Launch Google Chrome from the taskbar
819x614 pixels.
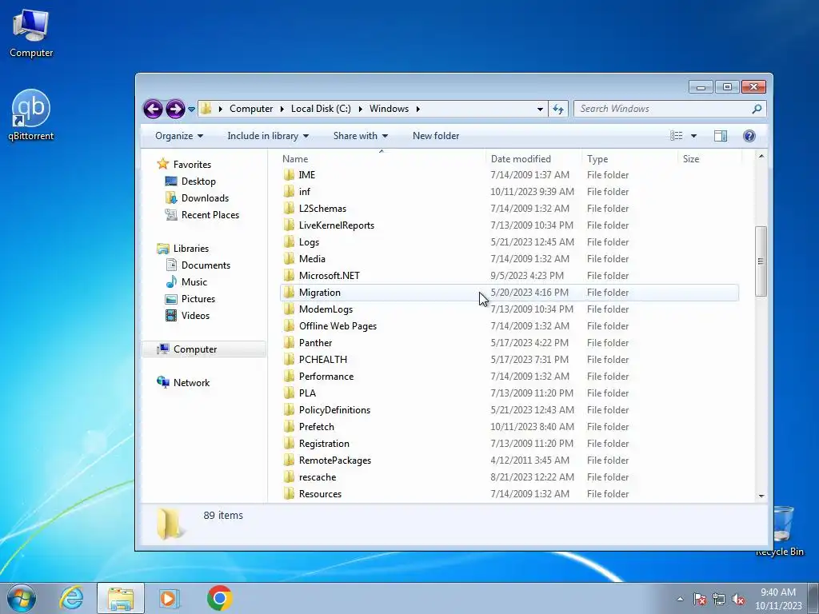219,598
